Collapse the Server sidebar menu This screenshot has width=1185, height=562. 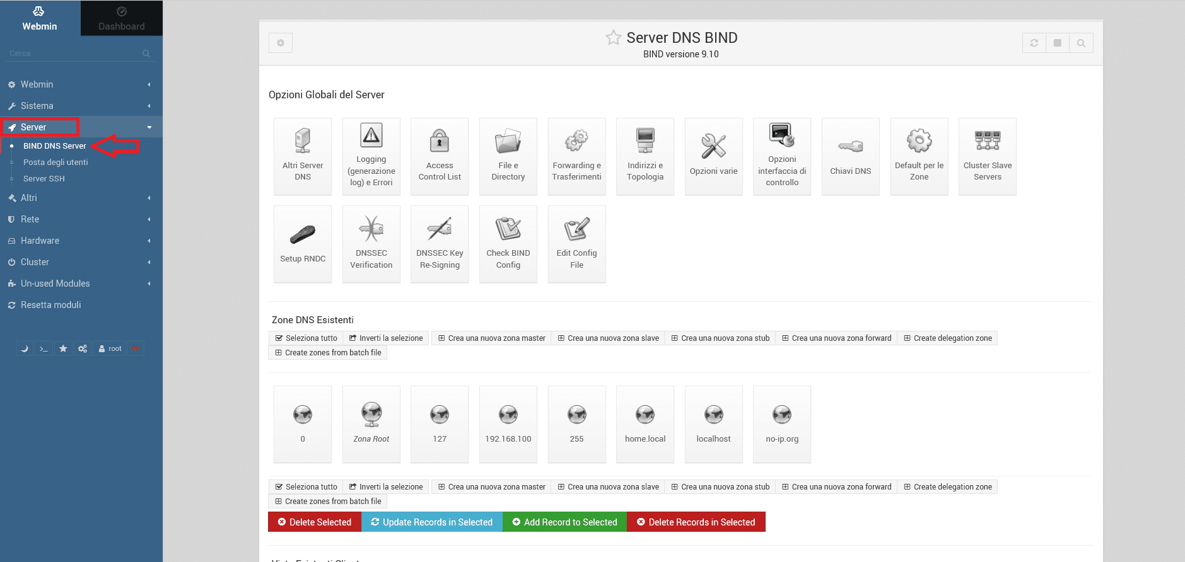point(81,127)
